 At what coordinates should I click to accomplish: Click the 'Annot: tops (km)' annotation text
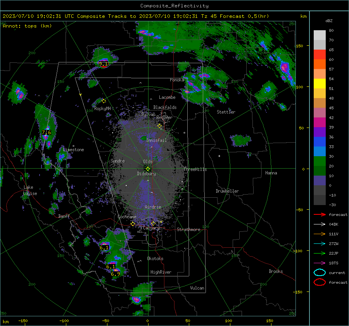(27, 26)
